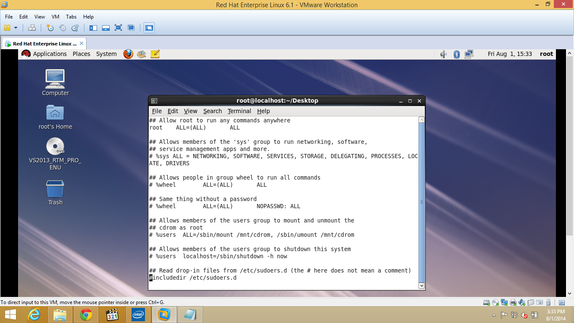Open the terminal Help menu
The height and width of the screenshot is (323, 574).
(x=263, y=111)
